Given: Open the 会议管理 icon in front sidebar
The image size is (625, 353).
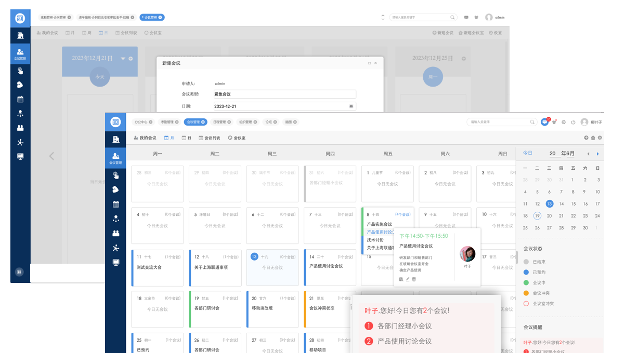Looking at the screenshot, I should coord(115,157).
